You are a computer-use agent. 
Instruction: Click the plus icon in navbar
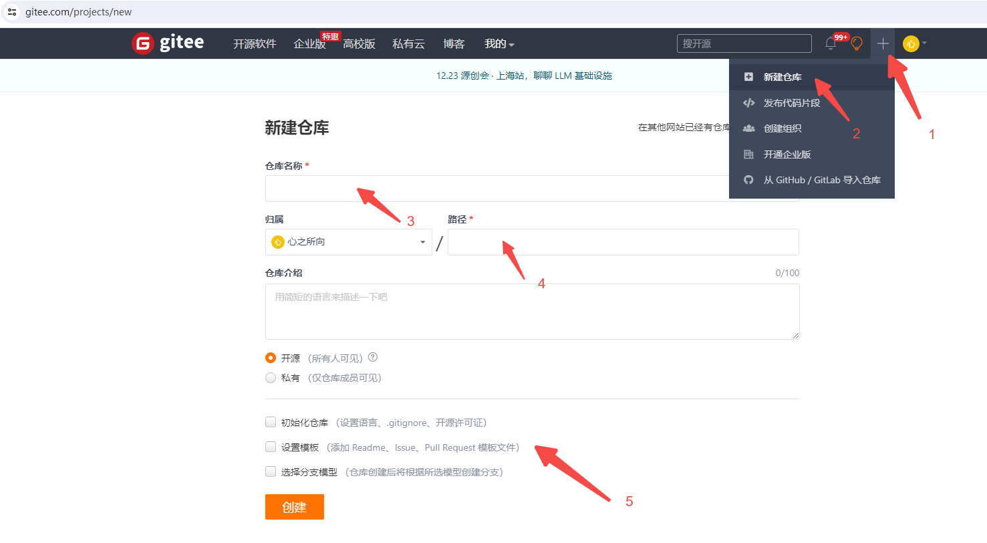(883, 43)
